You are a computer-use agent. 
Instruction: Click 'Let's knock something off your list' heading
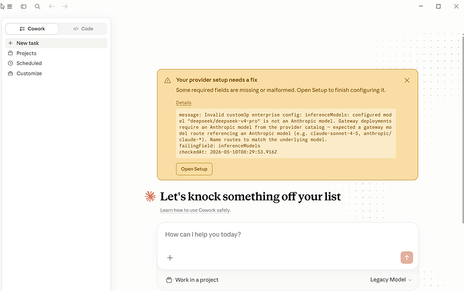click(x=250, y=196)
